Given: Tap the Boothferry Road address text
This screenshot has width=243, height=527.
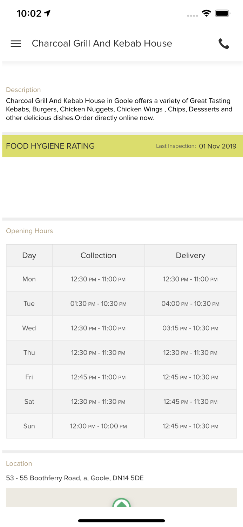Looking at the screenshot, I should tap(75, 478).
